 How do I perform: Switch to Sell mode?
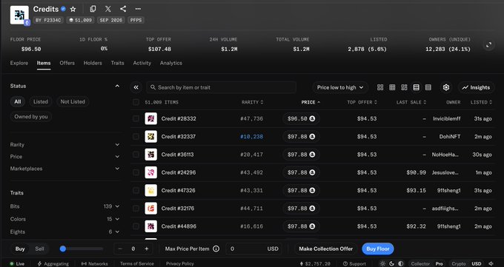coord(39,249)
